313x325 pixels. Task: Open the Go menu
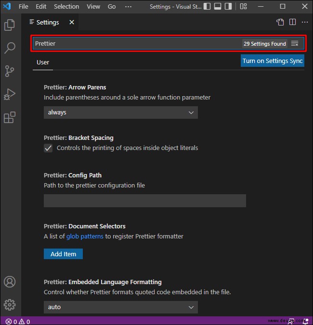click(x=112, y=7)
